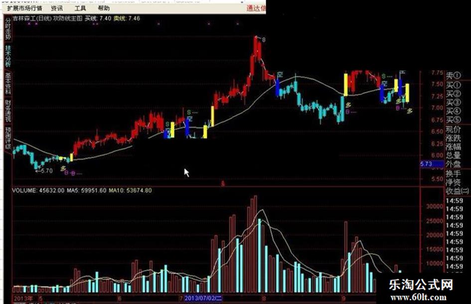
Task: Switch to the 预测评级 side tab
Action: coord(8,138)
